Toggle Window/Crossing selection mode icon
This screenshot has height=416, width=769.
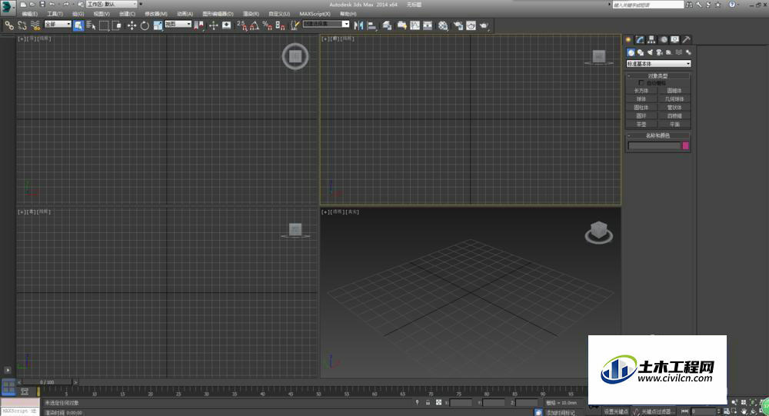click(117, 25)
